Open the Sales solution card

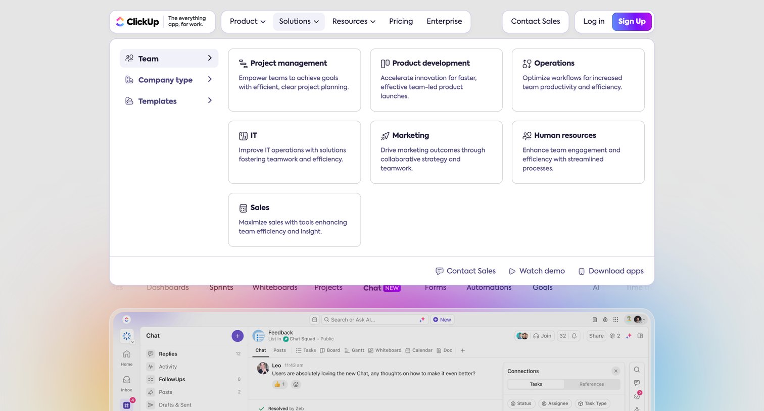[295, 220]
